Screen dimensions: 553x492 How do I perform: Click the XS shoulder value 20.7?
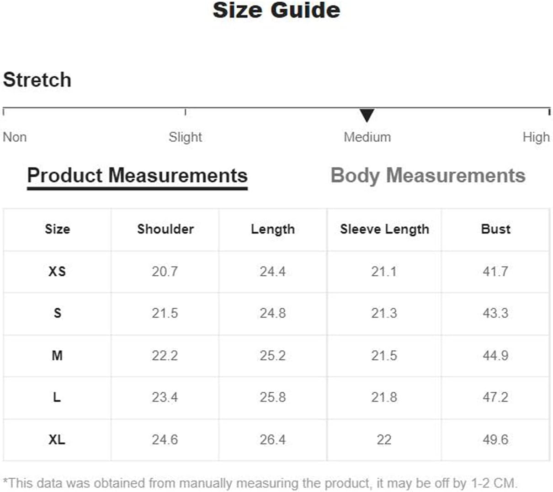(165, 272)
